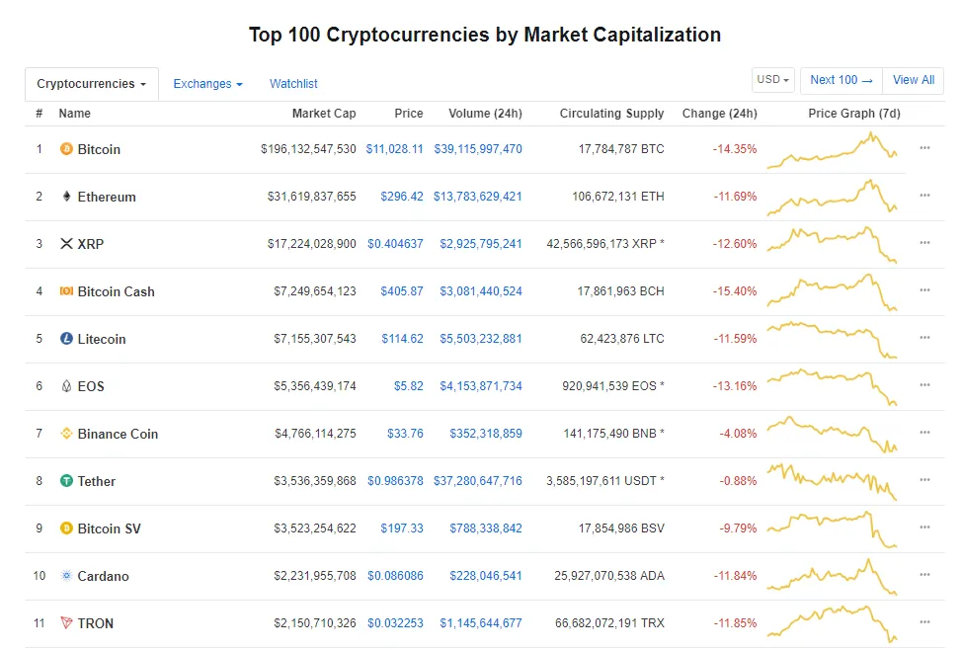This screenshot has width=962, height=650.
Task: Open the three-dot menu for Bitcoin row
Action: tap(924, 148)
